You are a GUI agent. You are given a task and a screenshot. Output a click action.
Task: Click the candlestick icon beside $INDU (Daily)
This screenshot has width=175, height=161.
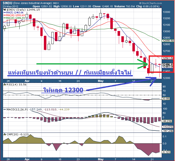pos(5,10)
